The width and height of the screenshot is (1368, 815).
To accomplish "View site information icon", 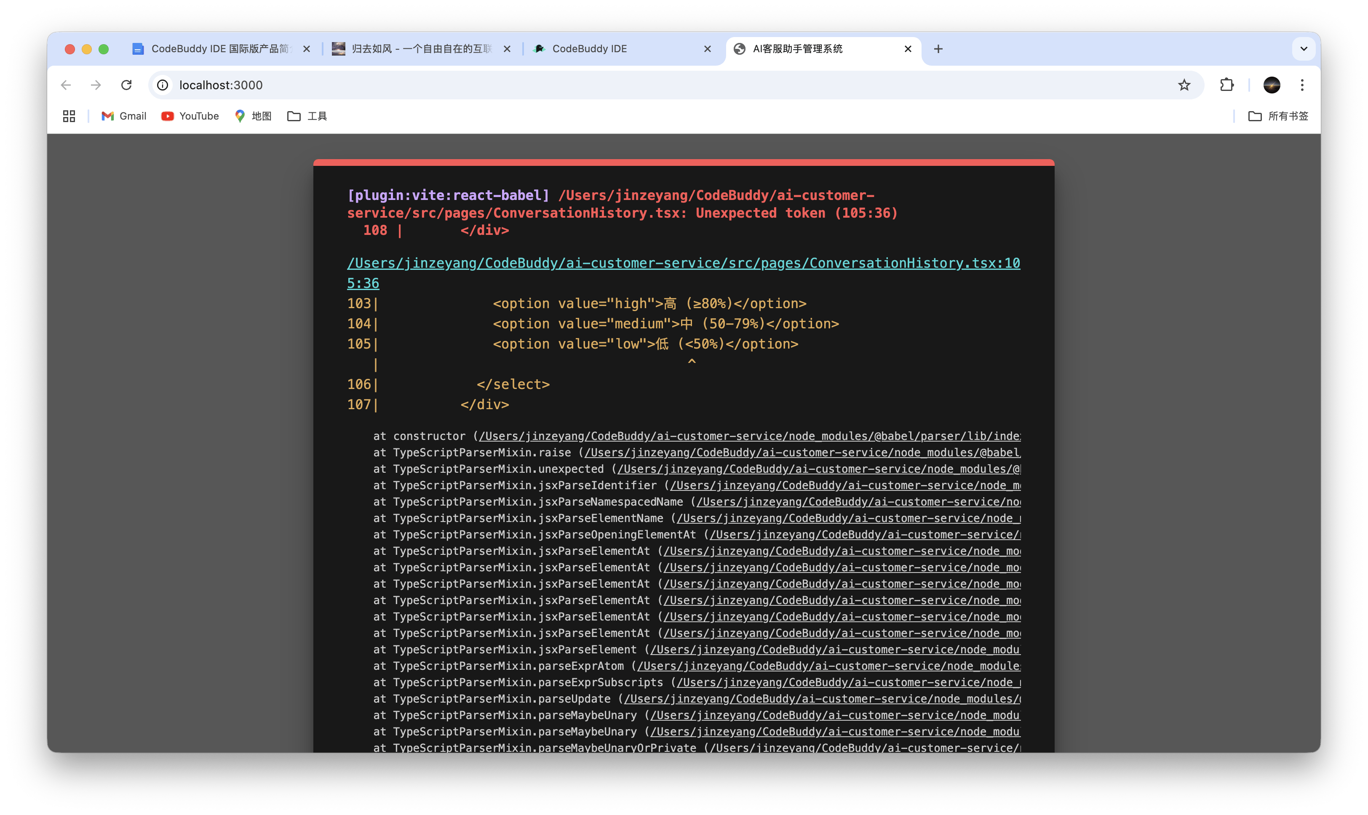I will 163,85.
